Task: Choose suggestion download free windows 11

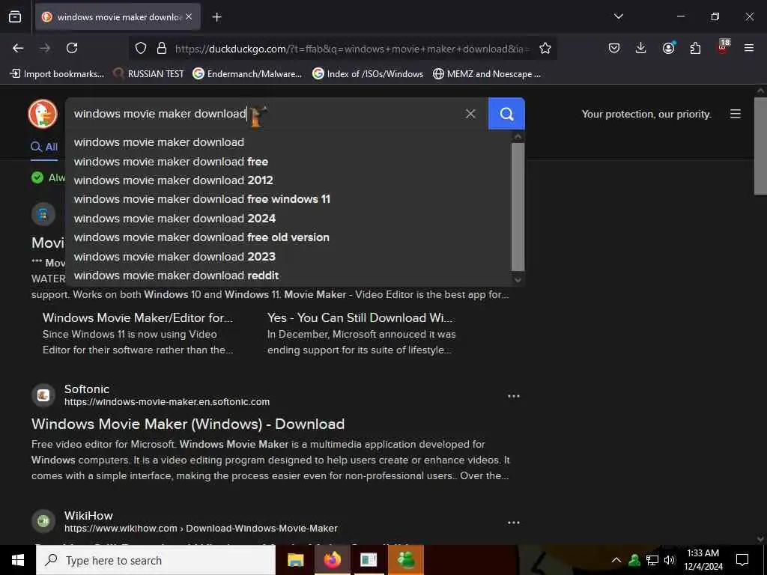Action: click(x=288, y=199)
